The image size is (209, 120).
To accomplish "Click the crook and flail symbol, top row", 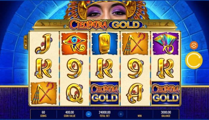I will [x=135, y=44].
